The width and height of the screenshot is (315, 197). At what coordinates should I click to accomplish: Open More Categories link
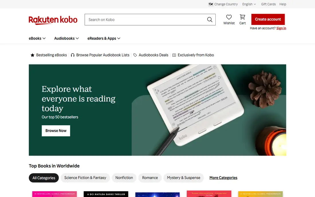click(223, 178)
